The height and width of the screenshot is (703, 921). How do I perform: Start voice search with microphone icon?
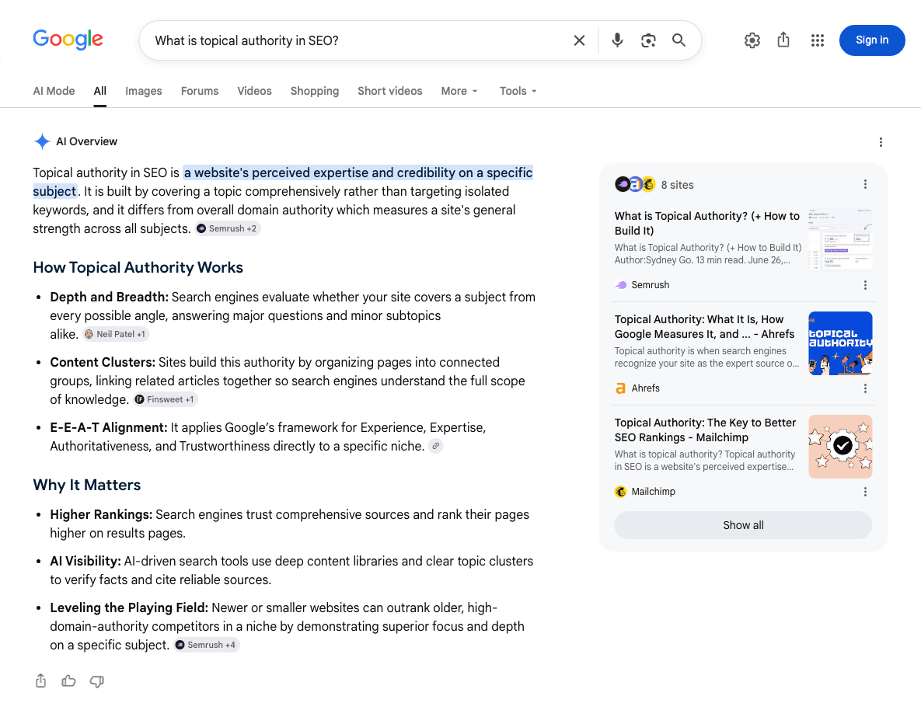[617, 40]
